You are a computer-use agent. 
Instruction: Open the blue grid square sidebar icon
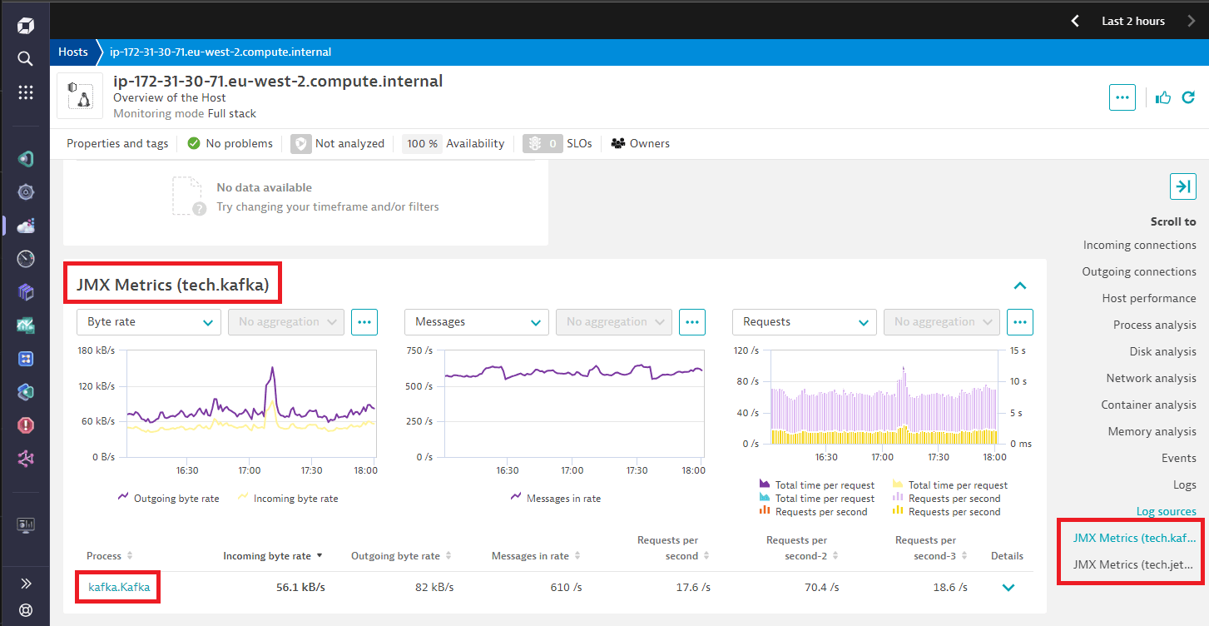[25, 359]
